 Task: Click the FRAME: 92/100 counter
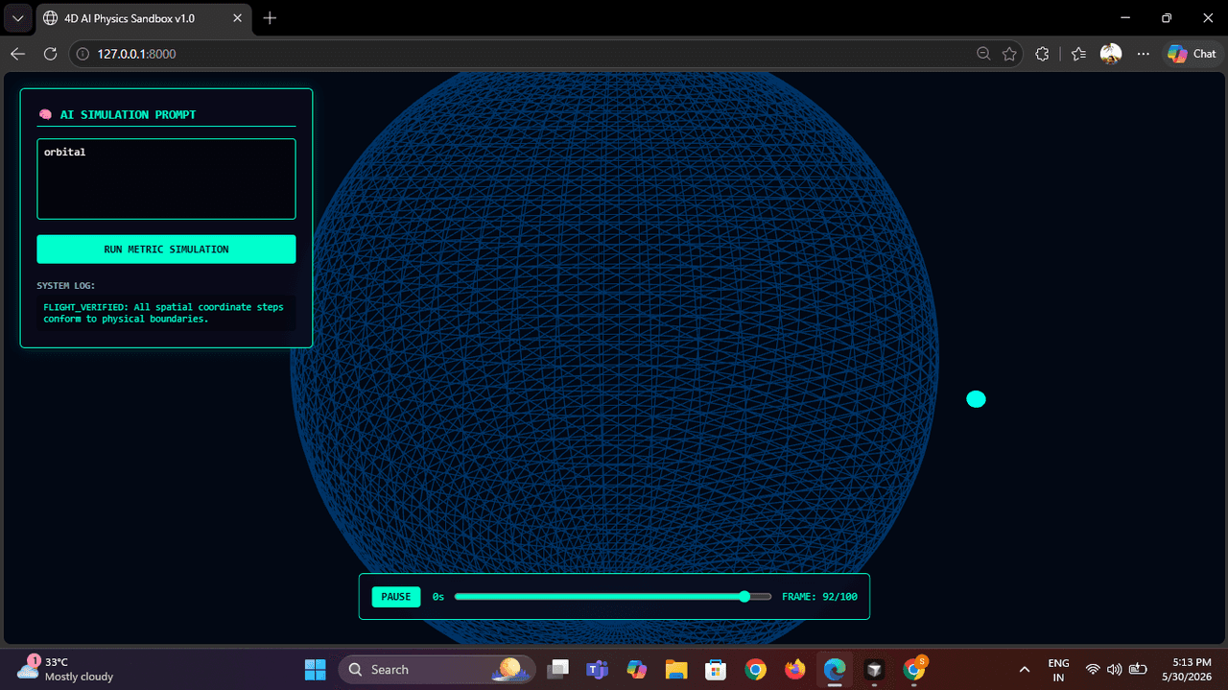(x=819, y=597)
